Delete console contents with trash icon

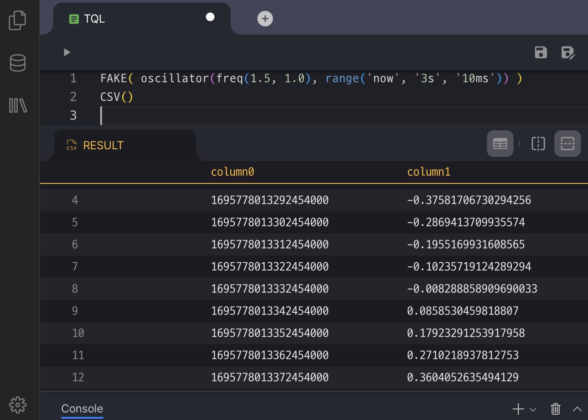(x=555, y=408)
